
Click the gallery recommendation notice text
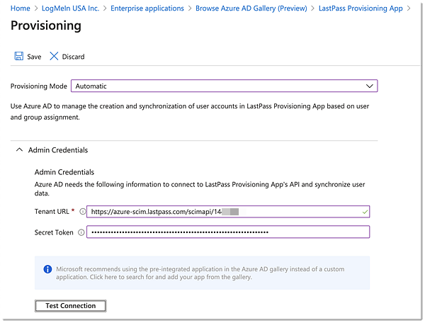coord(200,273)
